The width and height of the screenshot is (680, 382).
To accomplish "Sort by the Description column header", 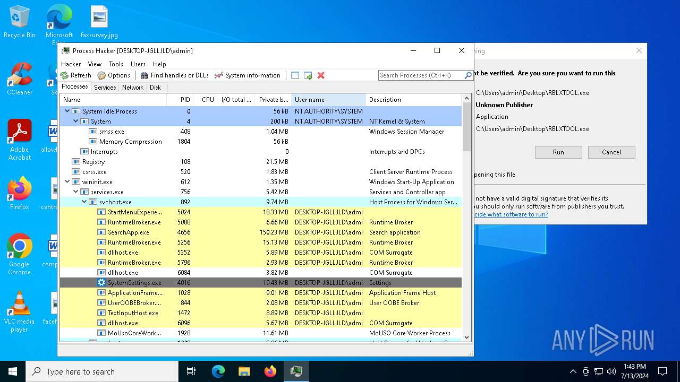I will [414, 100].
